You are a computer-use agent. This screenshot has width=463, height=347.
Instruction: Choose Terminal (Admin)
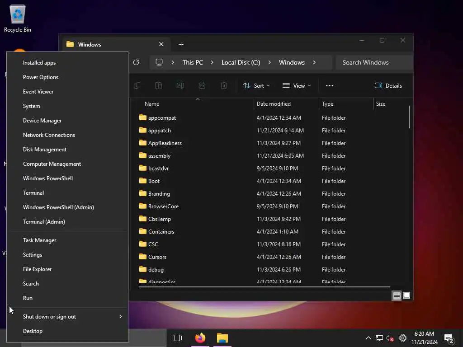(67, 221)
